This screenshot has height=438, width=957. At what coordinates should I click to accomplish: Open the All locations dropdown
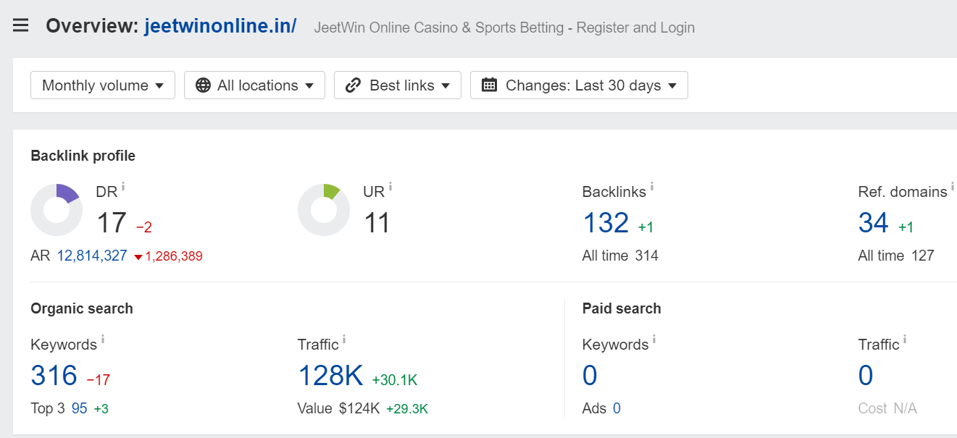(x=254, y=85)
